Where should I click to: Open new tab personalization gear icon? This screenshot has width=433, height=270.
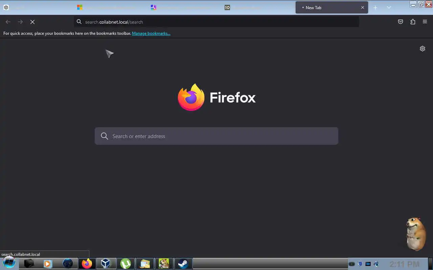coord(423,49)
